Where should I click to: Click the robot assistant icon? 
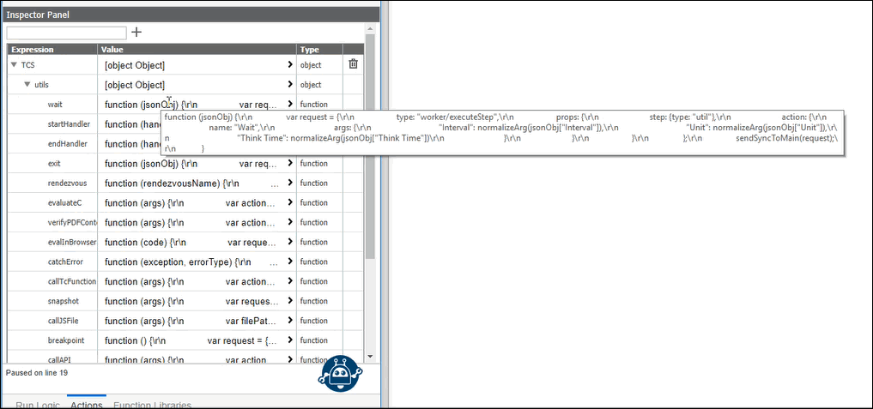[x=339, y=372]
